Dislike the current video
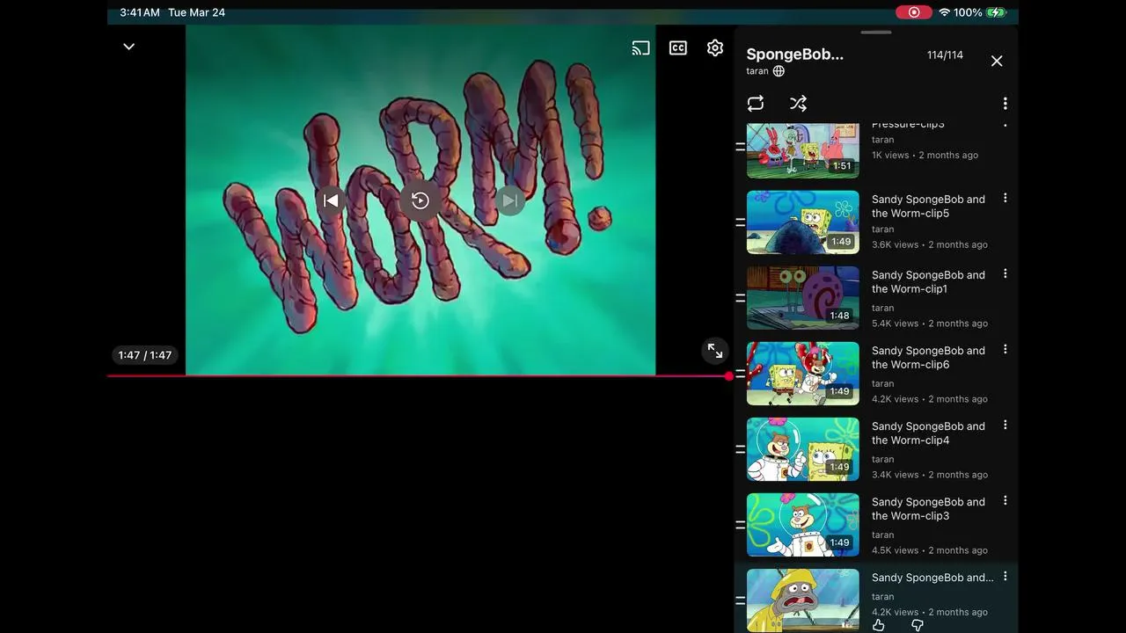This screenshot has height=633, width=1126. [918, 625]
